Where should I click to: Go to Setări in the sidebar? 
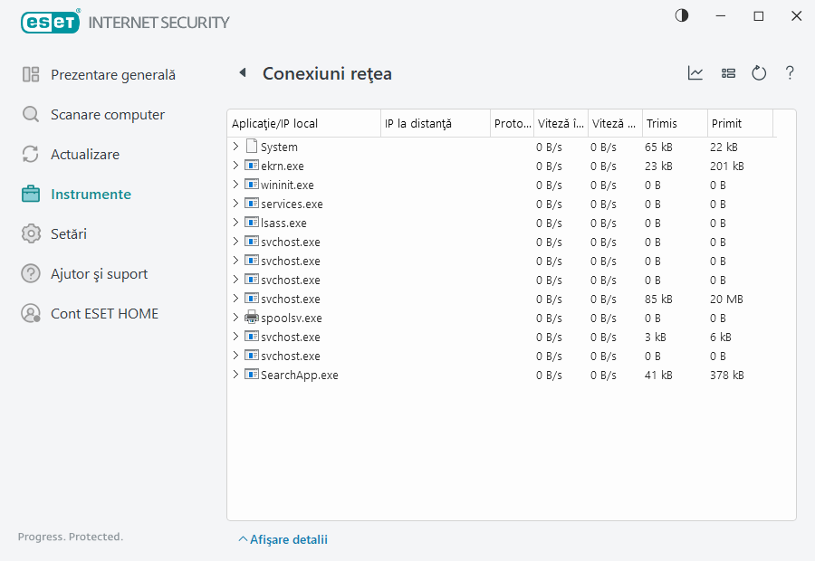point(68,234)
